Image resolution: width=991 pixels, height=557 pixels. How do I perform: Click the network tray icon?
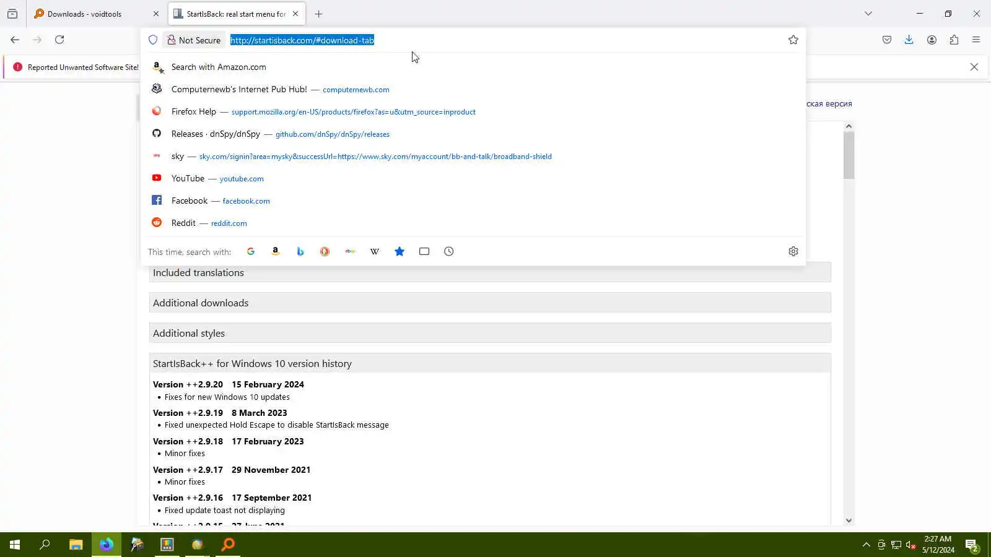click(x=896, y=545)
